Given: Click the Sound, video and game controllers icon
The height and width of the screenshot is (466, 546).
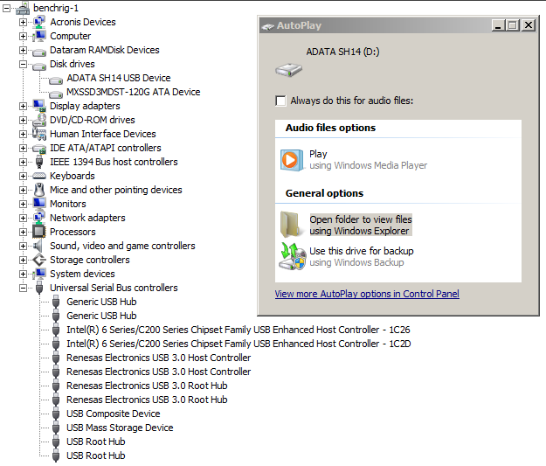Looking at the screenshot, I should [39, 246].
